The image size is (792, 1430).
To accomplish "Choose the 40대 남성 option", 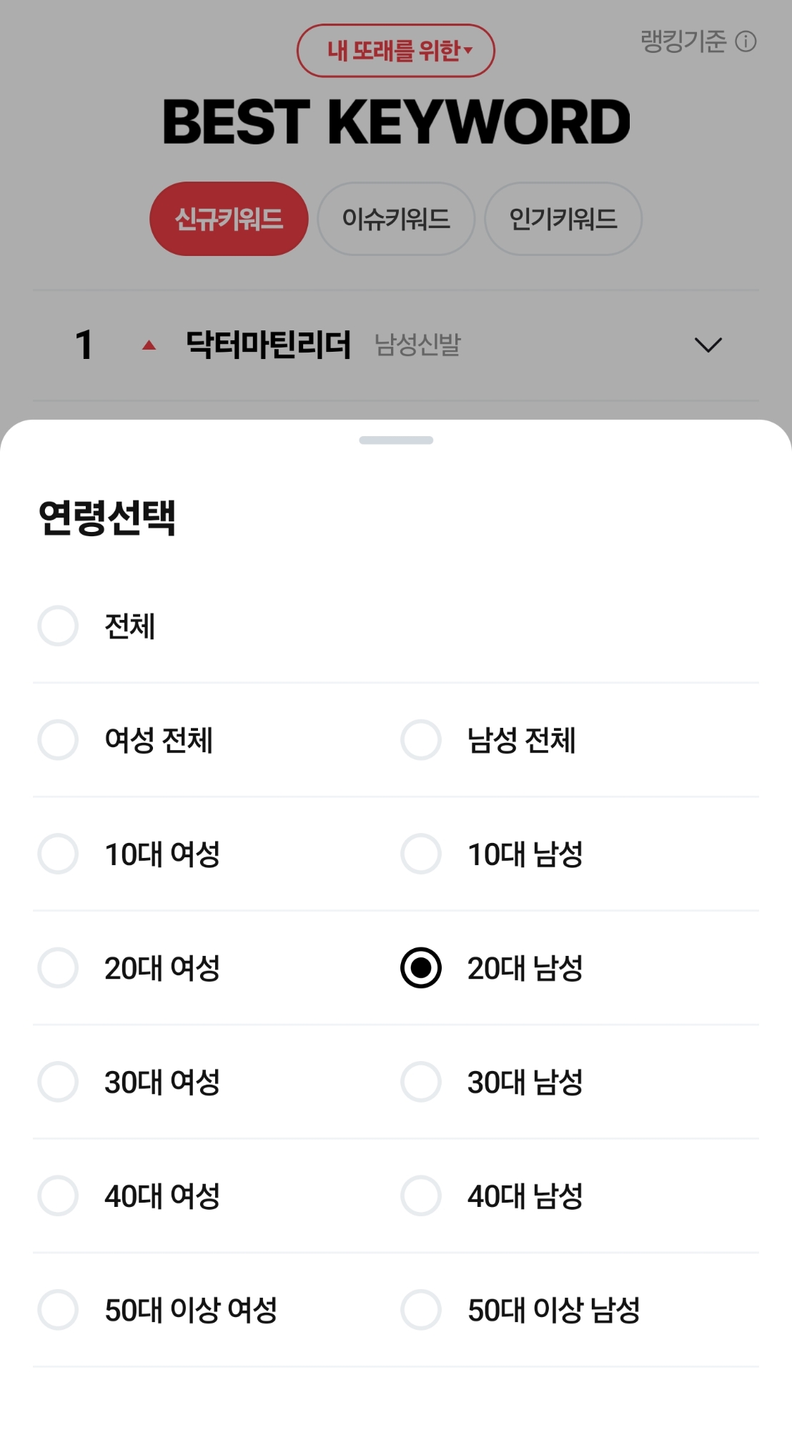I will coord(421,1195).
